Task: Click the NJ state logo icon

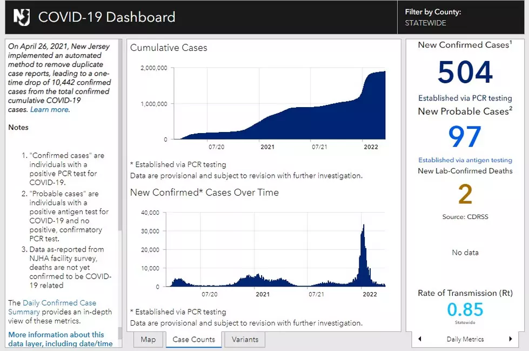Action: pyautogui.click(x=22, y=17)
